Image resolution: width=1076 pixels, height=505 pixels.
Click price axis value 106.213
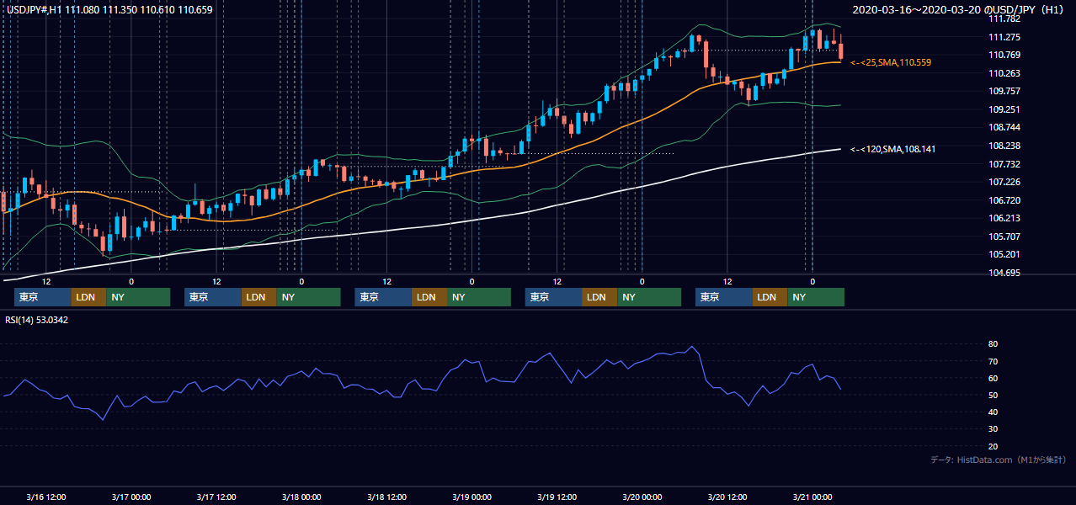[x=1004, y=218]
